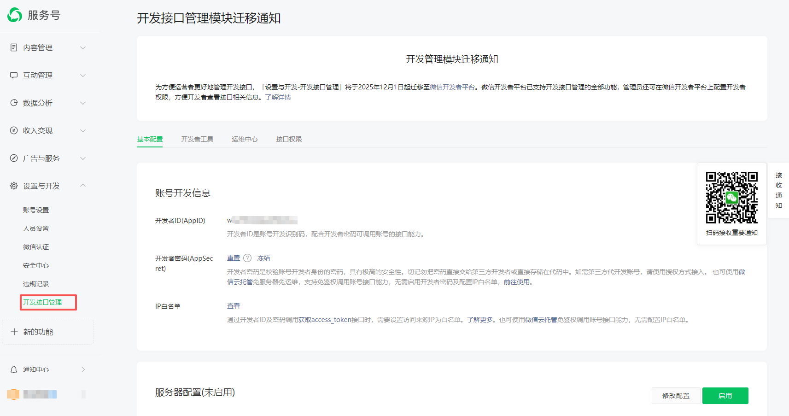The width and height of the screenshot is (789, 416).
Task: Click the 通知中心 bell icon
Action: [14, 369]
